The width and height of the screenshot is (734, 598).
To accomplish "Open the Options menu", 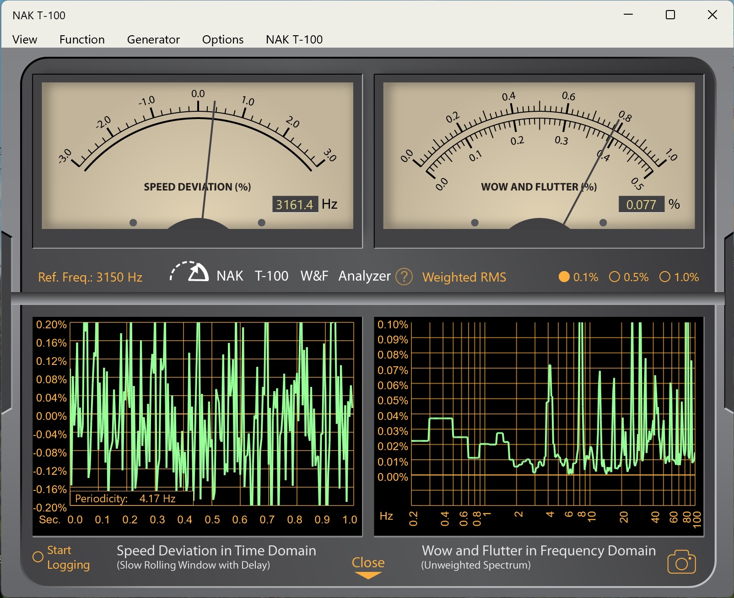I will [223, 39].
